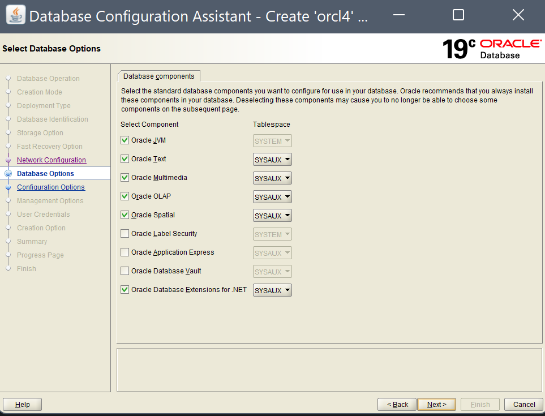545x416 pixels.
Task: Check the Oracle Application Express option
Action: 125,252
